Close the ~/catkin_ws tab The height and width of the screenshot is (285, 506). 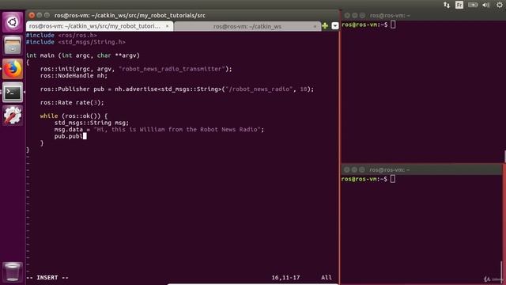coord(315,26)
